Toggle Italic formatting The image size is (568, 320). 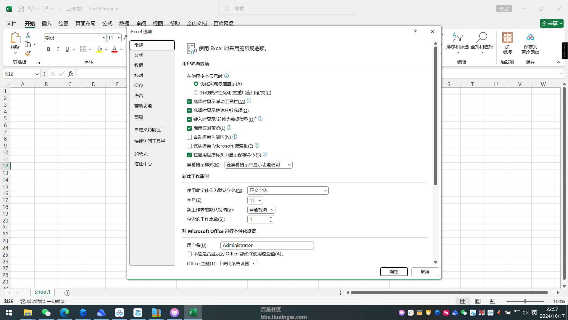click(x=58, y=49)
